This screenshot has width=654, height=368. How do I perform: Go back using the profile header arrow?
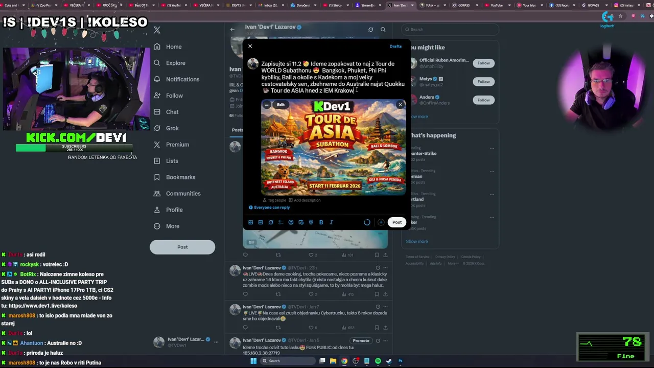pyautogui.click(x=232, y=30)
